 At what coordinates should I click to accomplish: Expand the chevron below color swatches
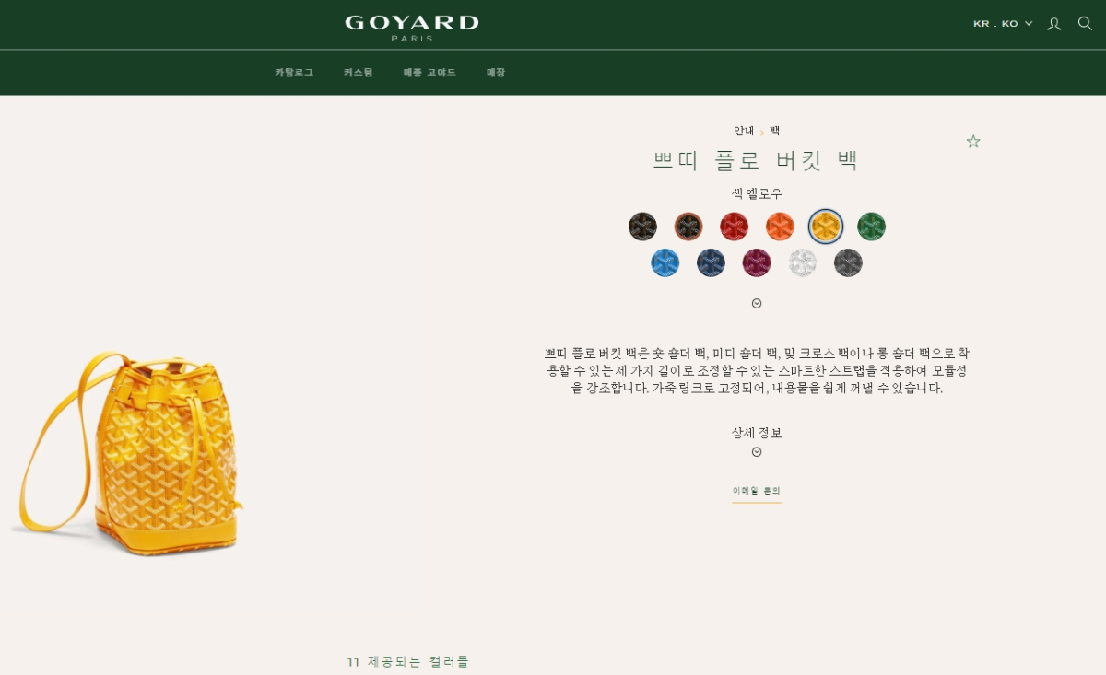click(x=757, y=304)
